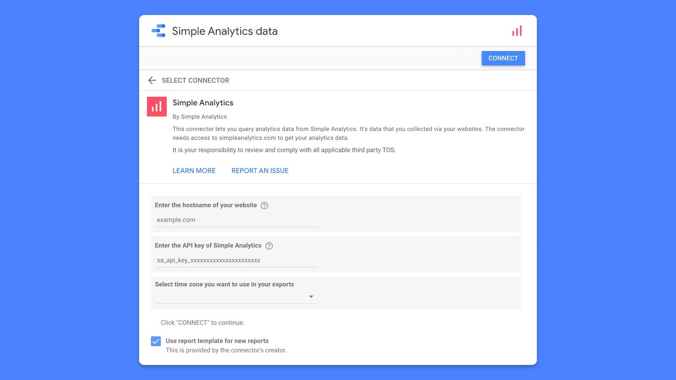Click the Simple Analytics data title
Viewport: 676px width, 380px height.
point(225,31)
